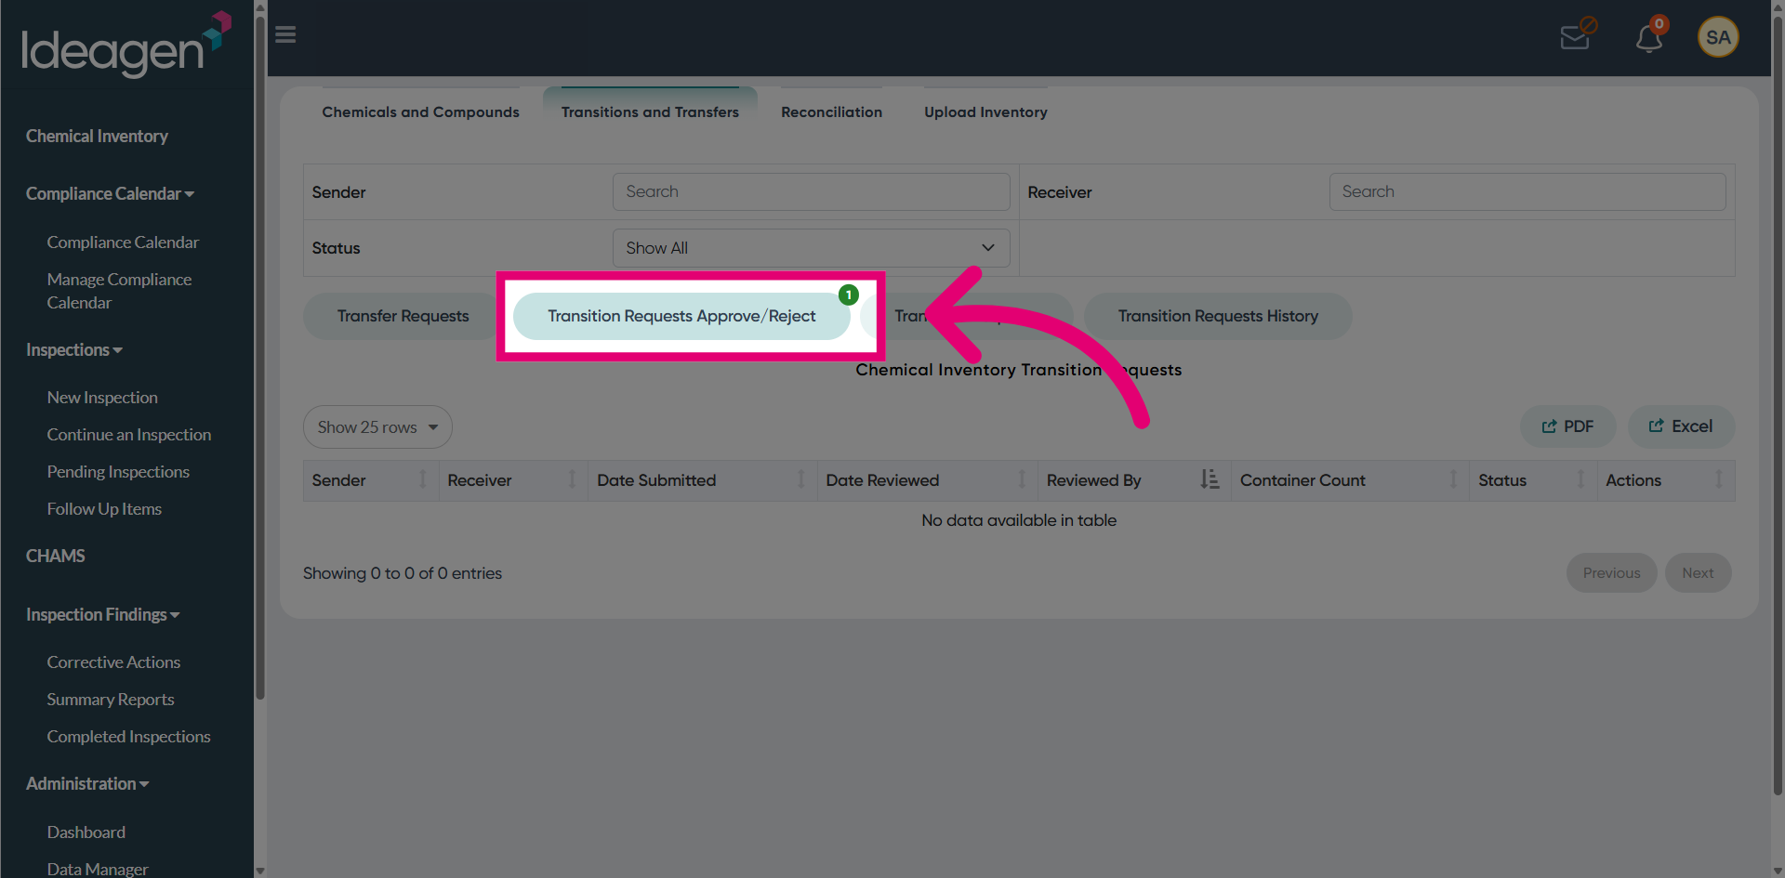Sort by Sender column header

[371, 480]
